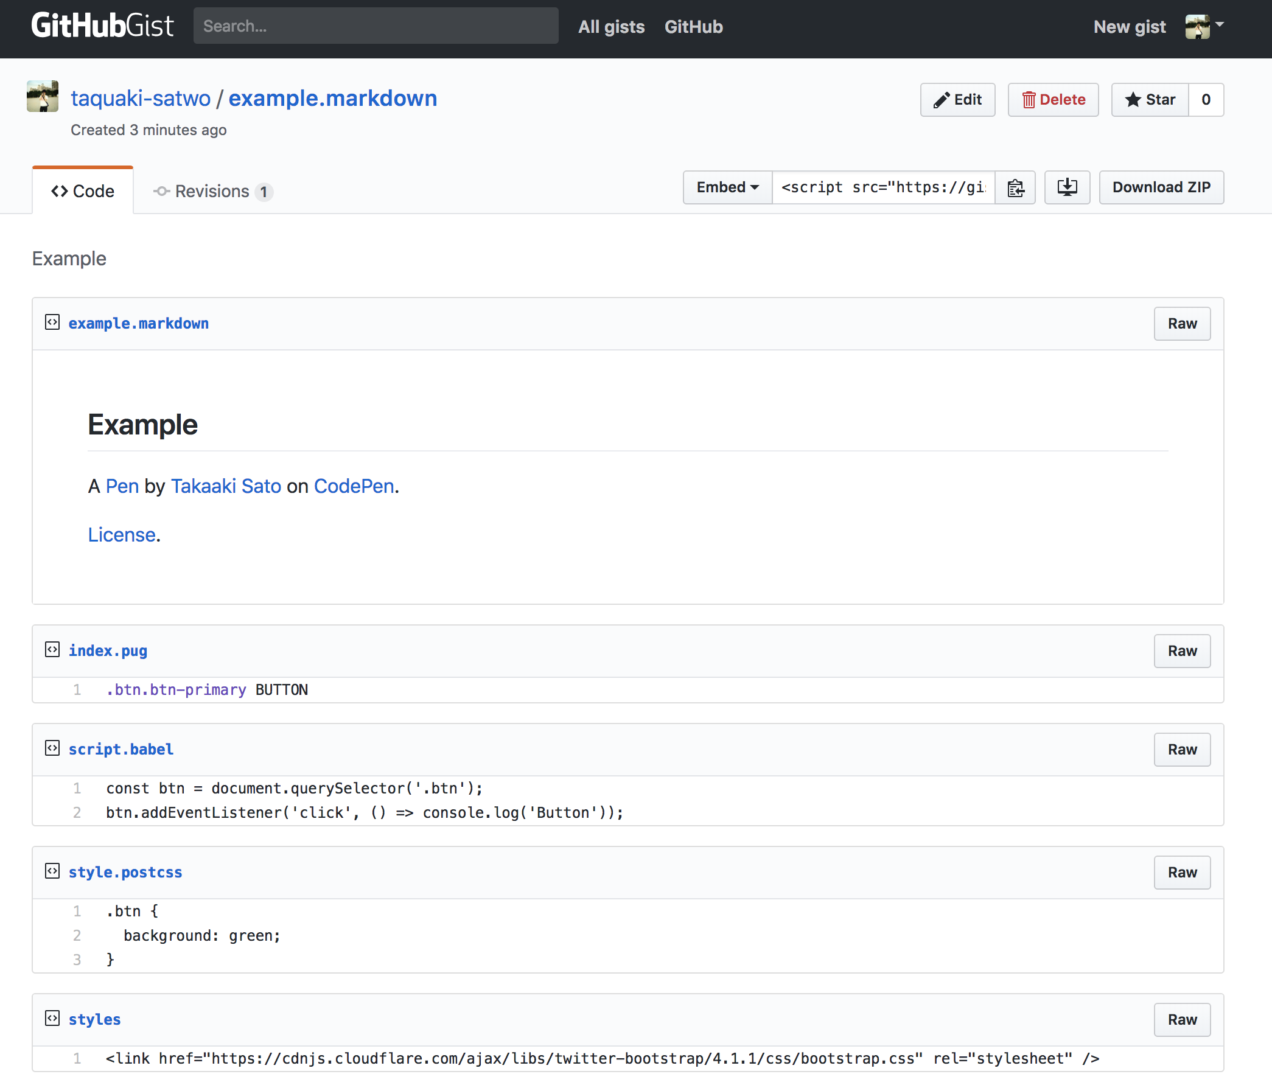Follow the Pen link
The image size is (1272, 1088).
[x=122, y=486]
